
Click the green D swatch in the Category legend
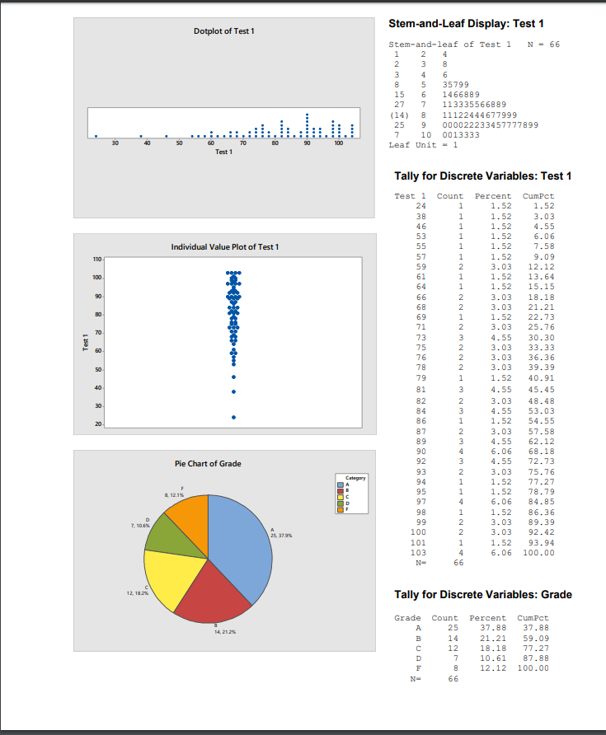pos(341,503)
